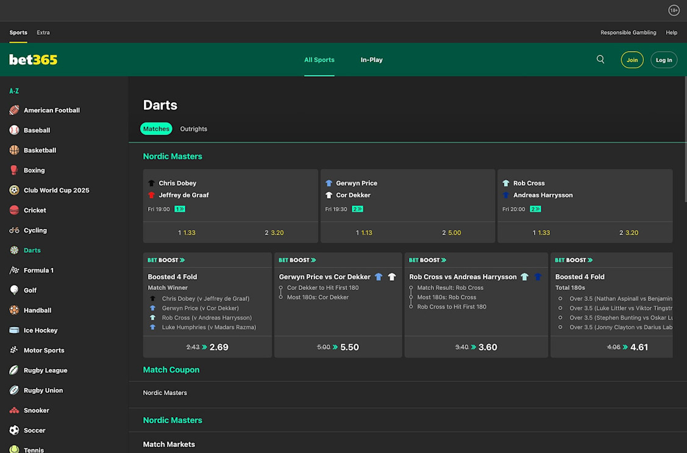Open the Nordic Masters Match Coupon row
This screenshot has width=687, height=453.
[x=407, y=393]
